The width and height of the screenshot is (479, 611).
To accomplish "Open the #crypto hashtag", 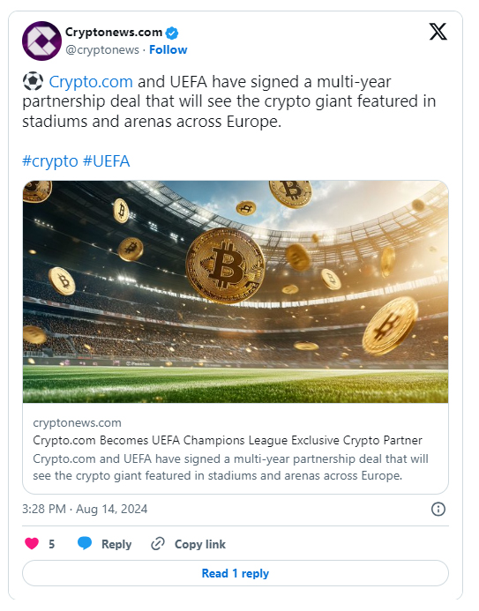I will (x=50, y=161).
